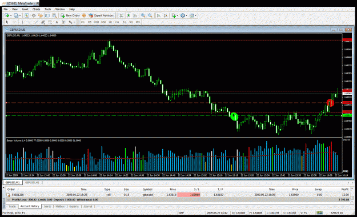
Task: Click the New Order button
Action: point(70,15)
